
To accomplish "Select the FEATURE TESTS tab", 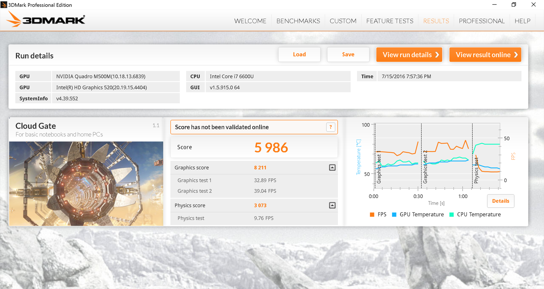I will [390, 21].
